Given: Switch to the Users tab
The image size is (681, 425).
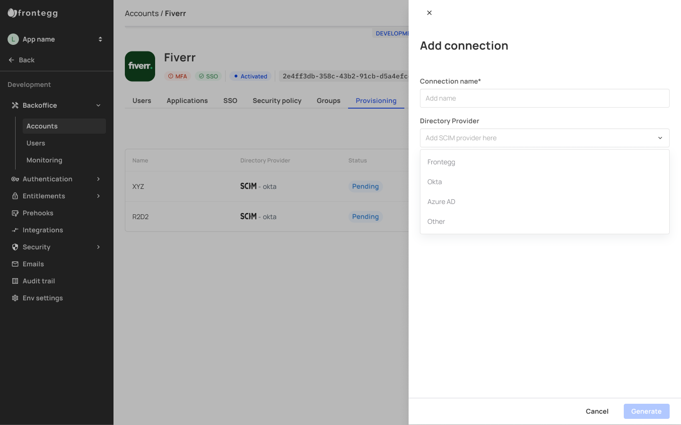Looking at the screenshot, I should (142, 101).
